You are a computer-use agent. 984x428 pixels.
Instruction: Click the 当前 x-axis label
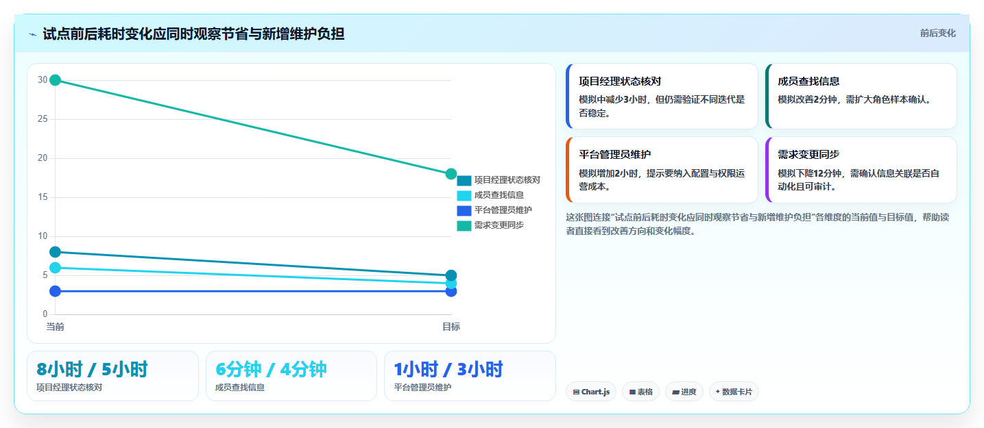click(x=56, y=327)
